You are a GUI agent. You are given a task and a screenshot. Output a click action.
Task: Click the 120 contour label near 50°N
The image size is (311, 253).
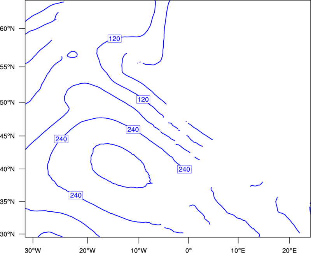[143, 99]
